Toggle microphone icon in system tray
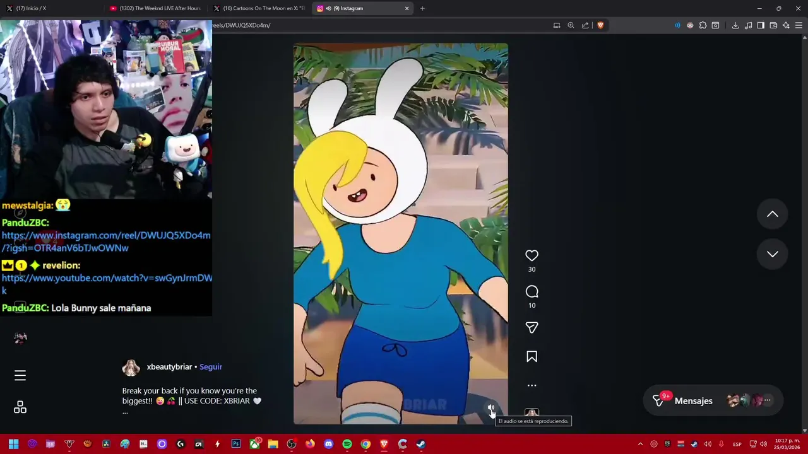808x454 pixels. pyautogui.click(x=721, y=444)
